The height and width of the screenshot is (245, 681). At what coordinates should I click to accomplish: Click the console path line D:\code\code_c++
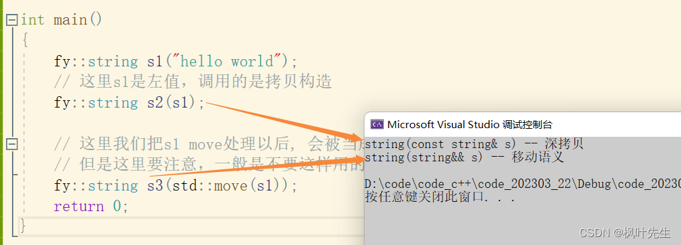coord(522,184)
